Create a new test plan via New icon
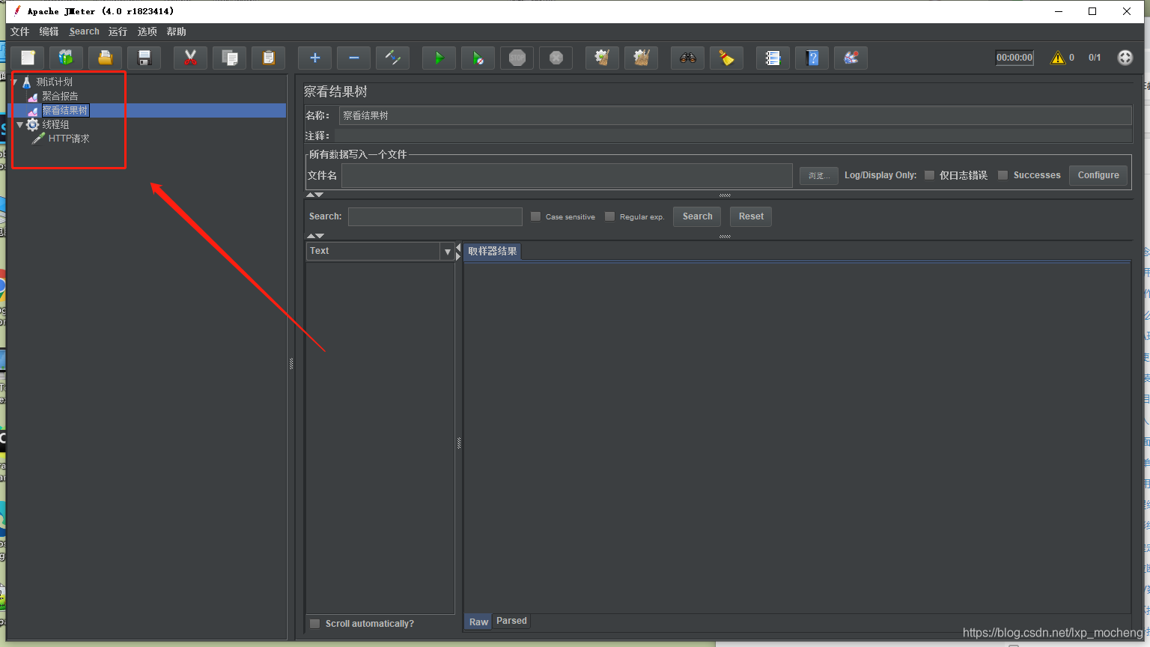The height and width of the screenshot is (647, 1150). point(28,58)
